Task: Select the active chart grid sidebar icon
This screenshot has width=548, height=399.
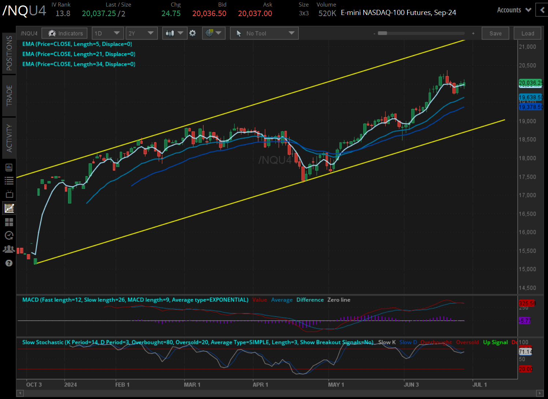Action: 9,208
